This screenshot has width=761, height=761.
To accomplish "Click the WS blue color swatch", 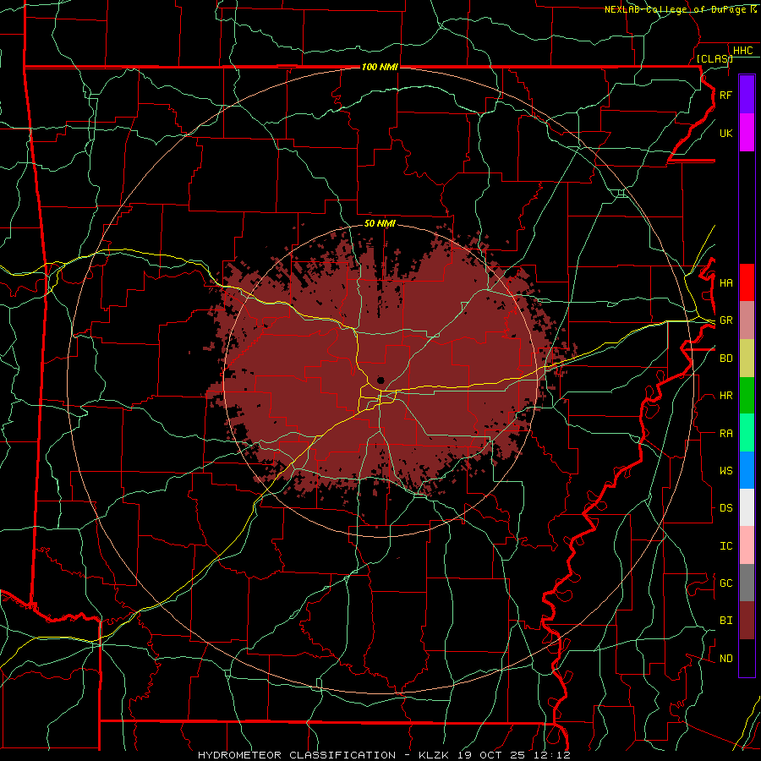I will (x=747, y=470).
